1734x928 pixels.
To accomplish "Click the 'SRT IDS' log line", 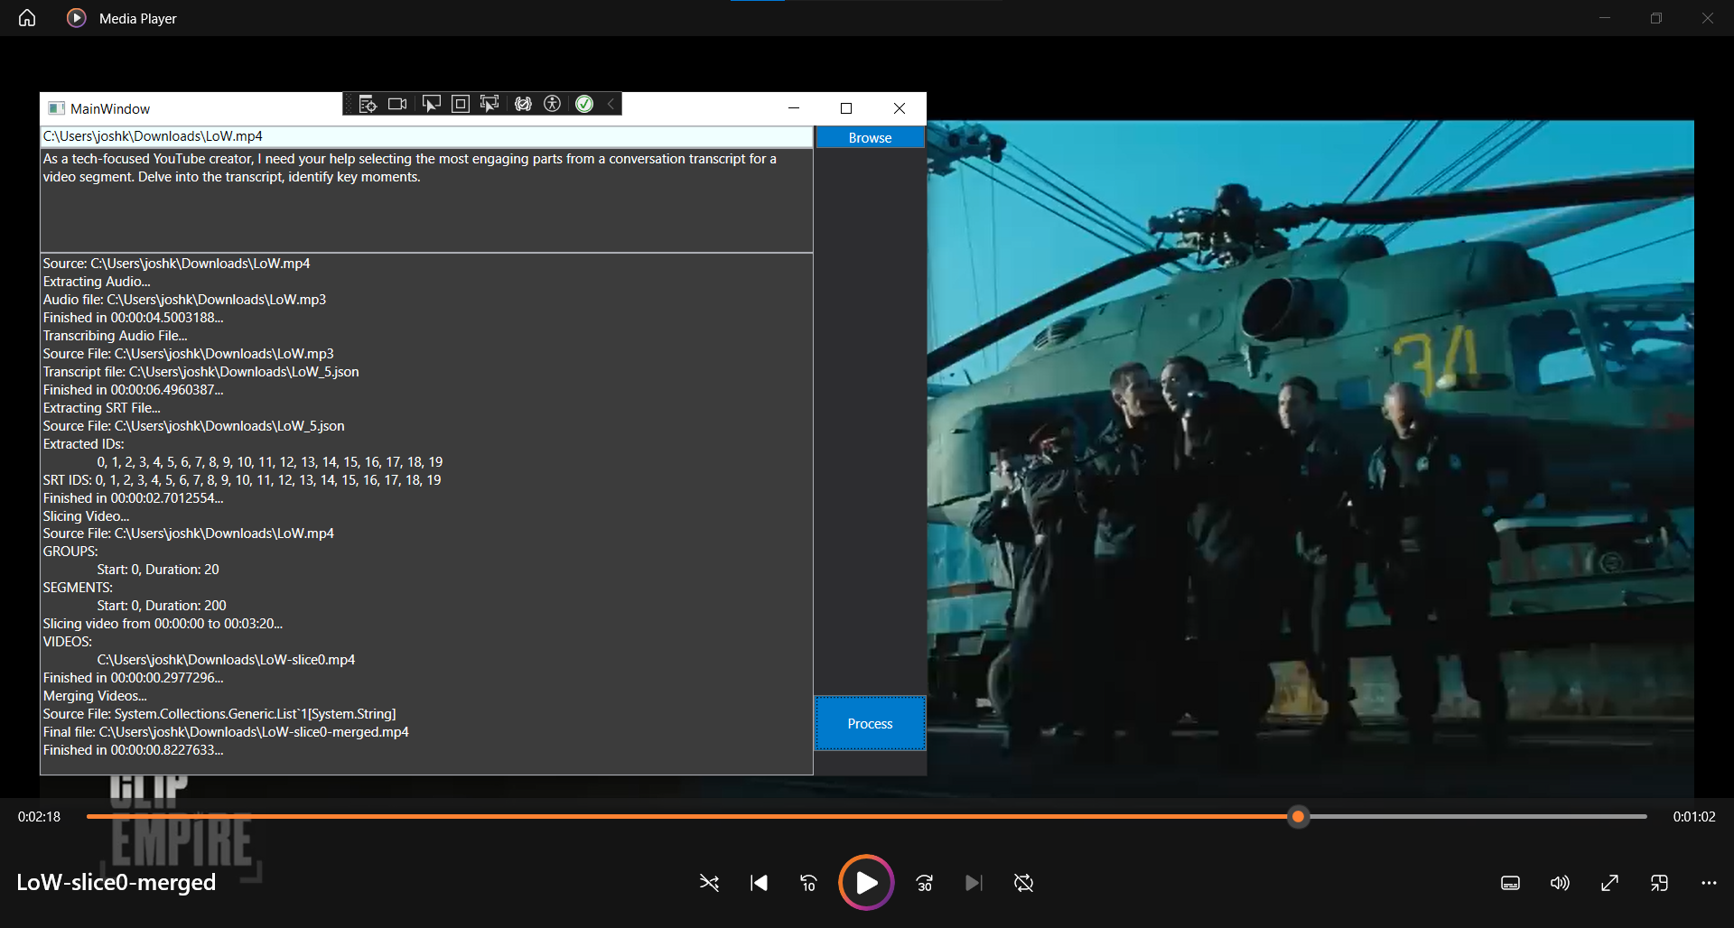I will coord(242,480).
